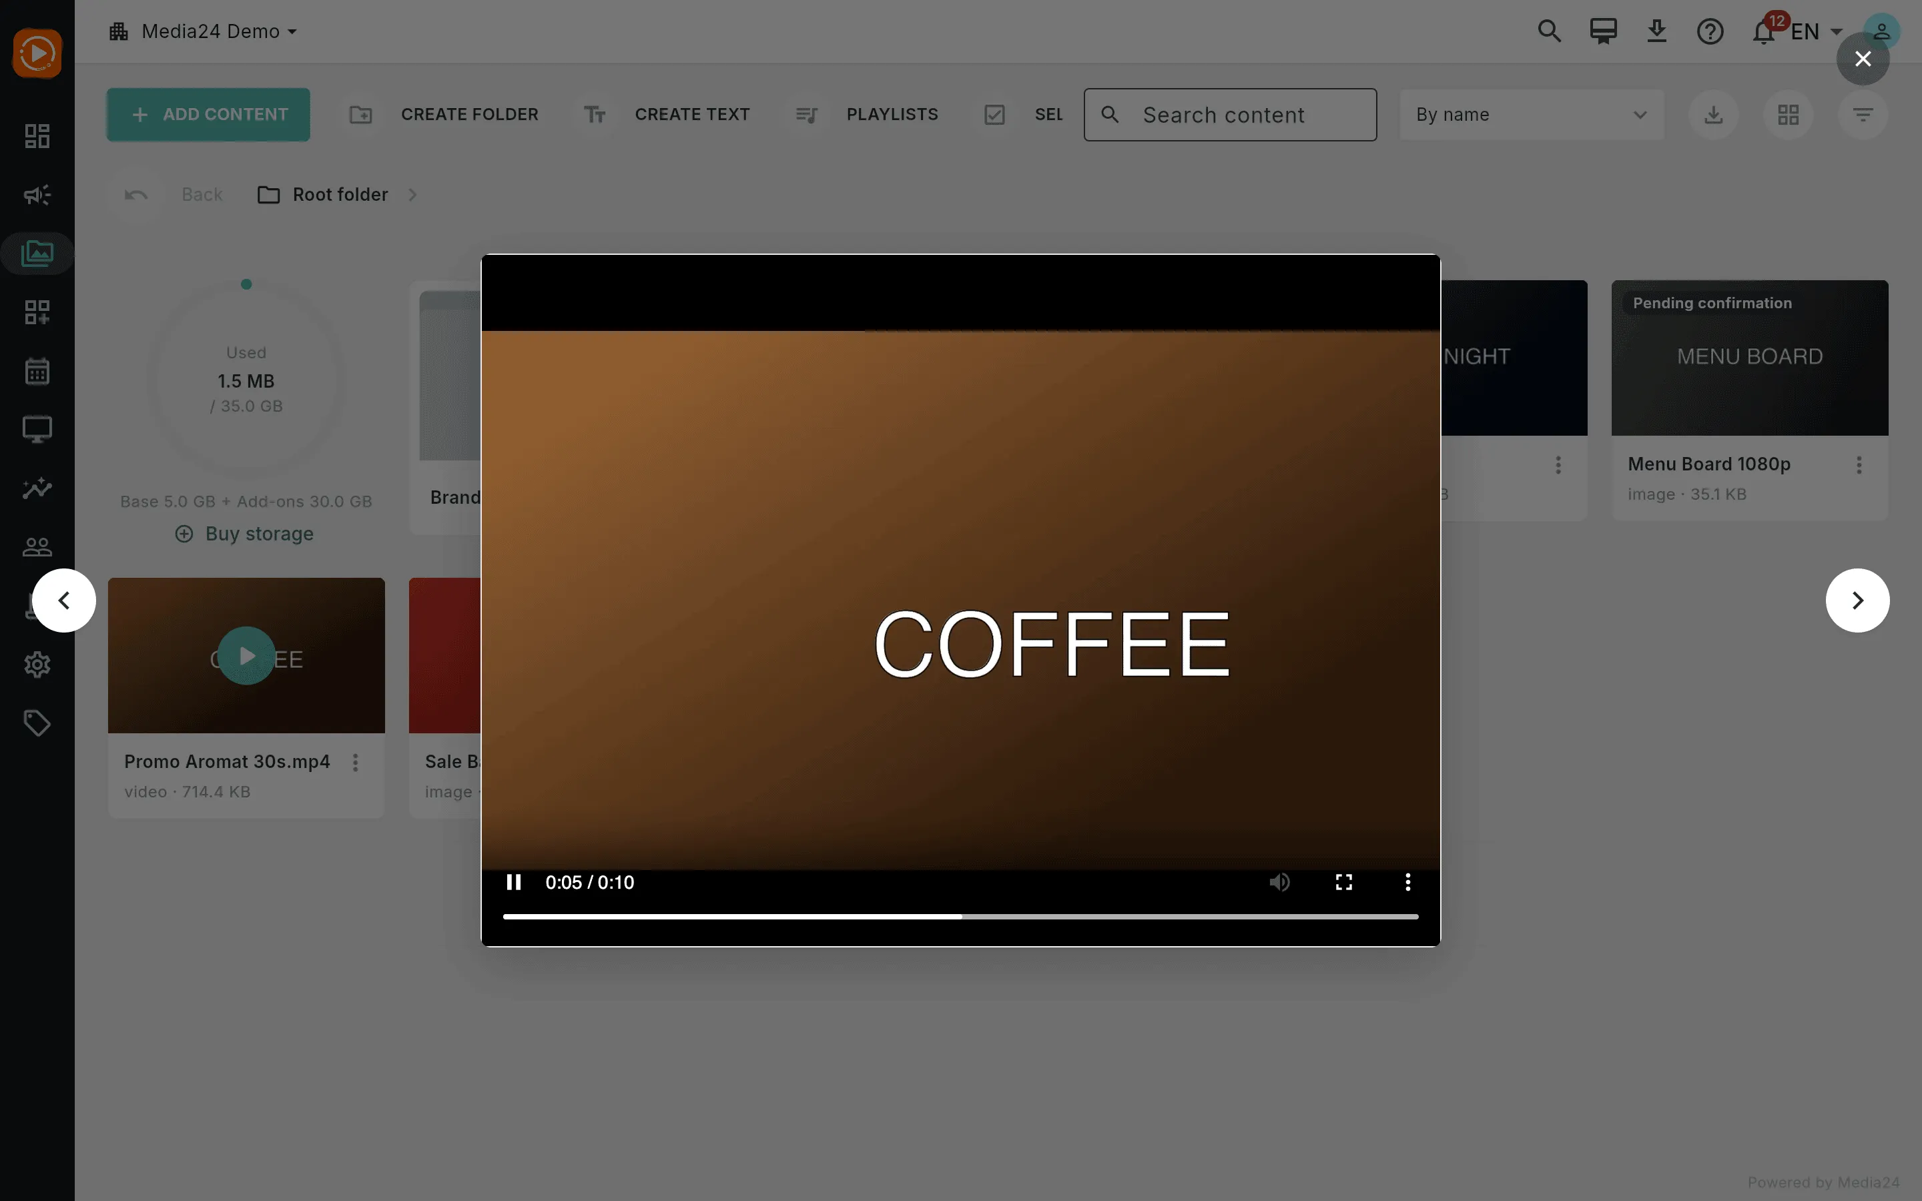The width and height of the screenshot is (1922, 1201).
Task: Open the screens display icon in header
Action: tap(1603, 32)
